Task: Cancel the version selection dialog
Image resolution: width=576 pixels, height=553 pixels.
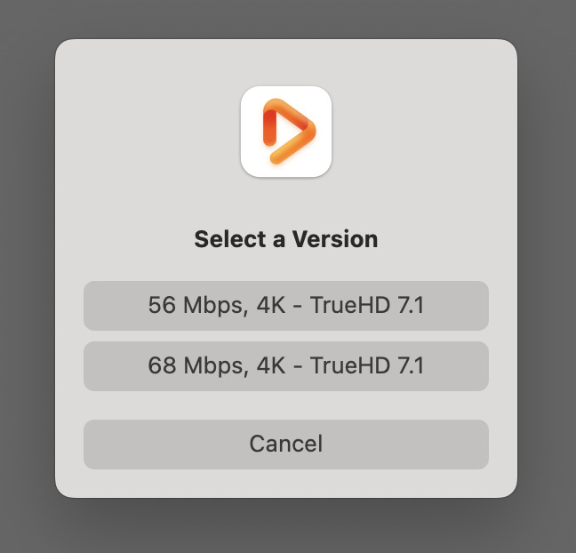Action: coord(286,444)
